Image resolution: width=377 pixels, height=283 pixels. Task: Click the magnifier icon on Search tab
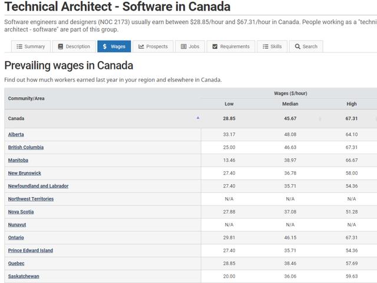[298, 46]
